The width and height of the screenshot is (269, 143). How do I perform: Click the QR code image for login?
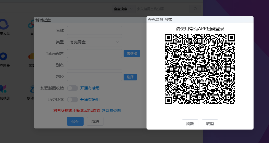[x=200, y=69]
